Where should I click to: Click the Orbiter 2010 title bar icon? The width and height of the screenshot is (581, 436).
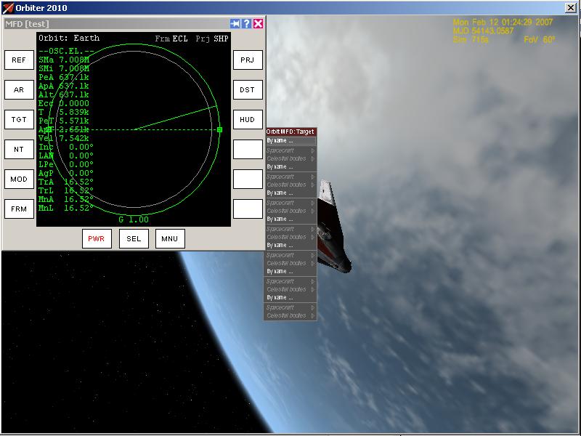[7, 8]
